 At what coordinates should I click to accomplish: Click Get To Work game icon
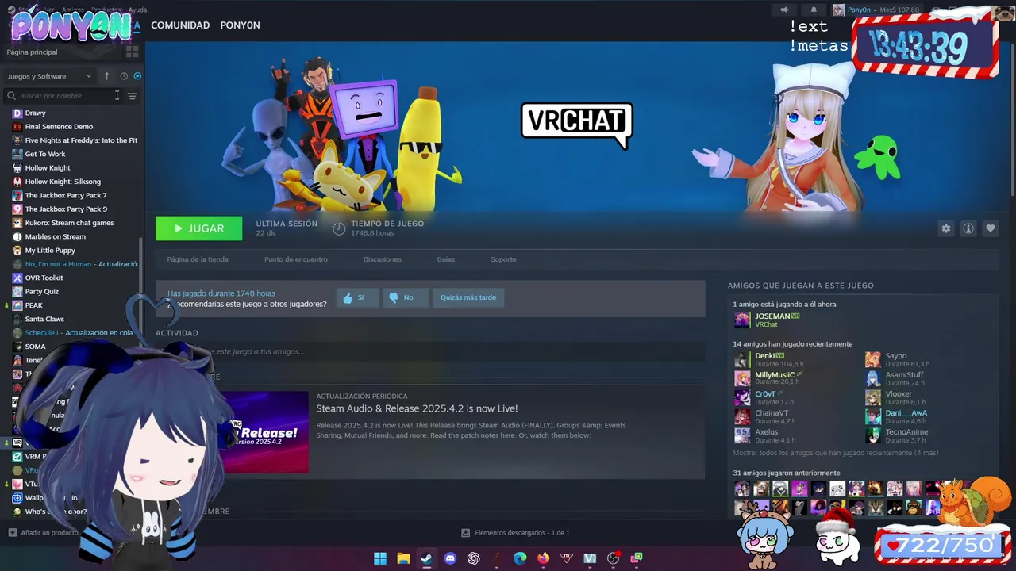pyautogui.click(x=17, y=154)
